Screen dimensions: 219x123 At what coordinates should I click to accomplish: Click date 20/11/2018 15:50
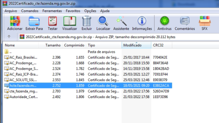[136, 63]
